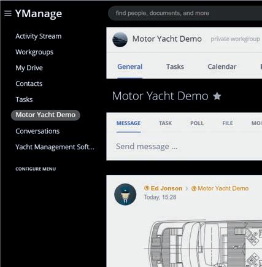Screen dimensions: 262x267
Task: Expand the MORE post options
Action: pyautogui.click(x=256, y=123)
